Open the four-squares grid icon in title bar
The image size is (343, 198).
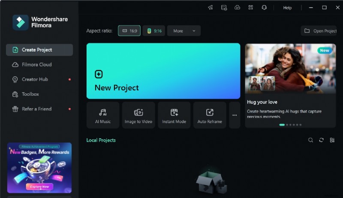(251, 8)
